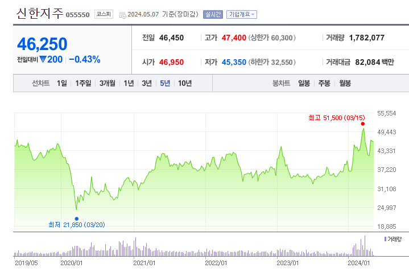Select the 3개월 line chart range
409x272 pixels.
click(x=107, y=83)
